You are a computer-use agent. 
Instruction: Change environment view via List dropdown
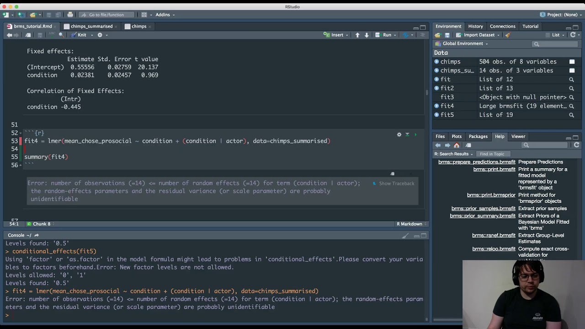point(555,35)
